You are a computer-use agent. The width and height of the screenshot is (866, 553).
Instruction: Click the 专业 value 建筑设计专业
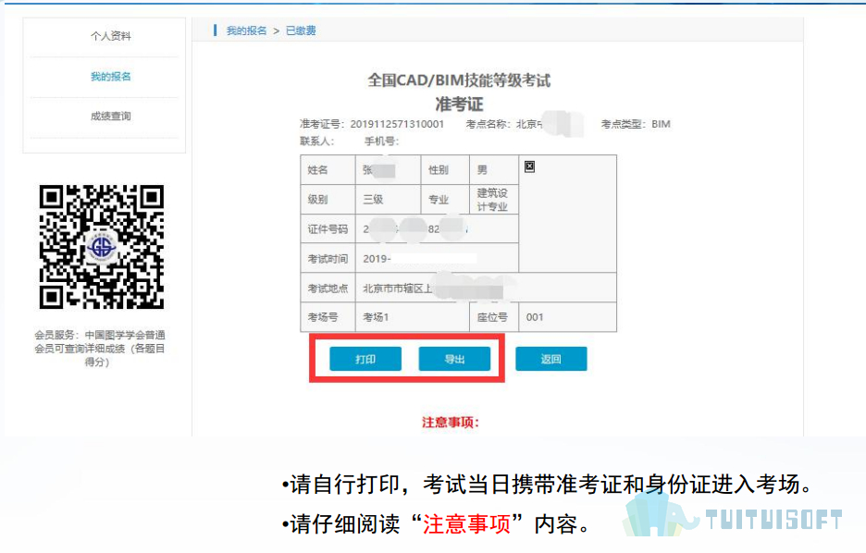point(492,200)
